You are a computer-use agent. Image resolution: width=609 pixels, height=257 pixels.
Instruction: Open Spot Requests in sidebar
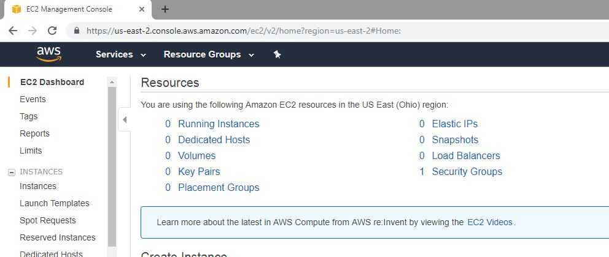[48, 220]
